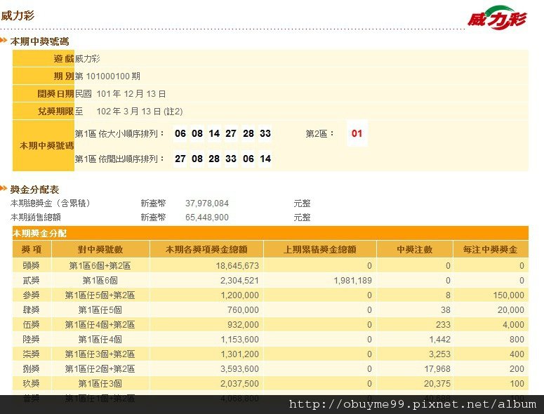Click draw-order first number 27
This screenshot has height=414, width=544.
coord(180,159)
